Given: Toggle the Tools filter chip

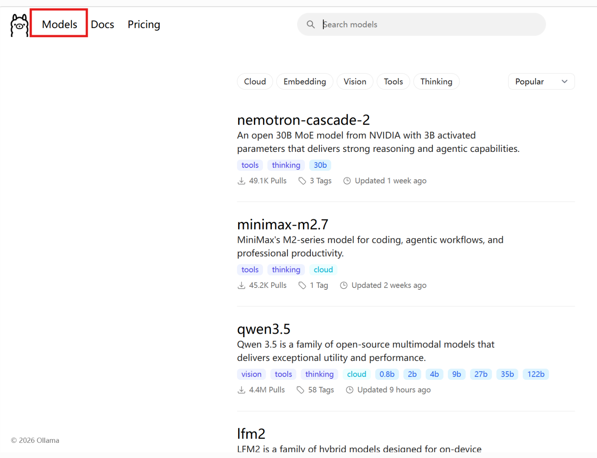Looking at the screenshot, I should point(393,82).
